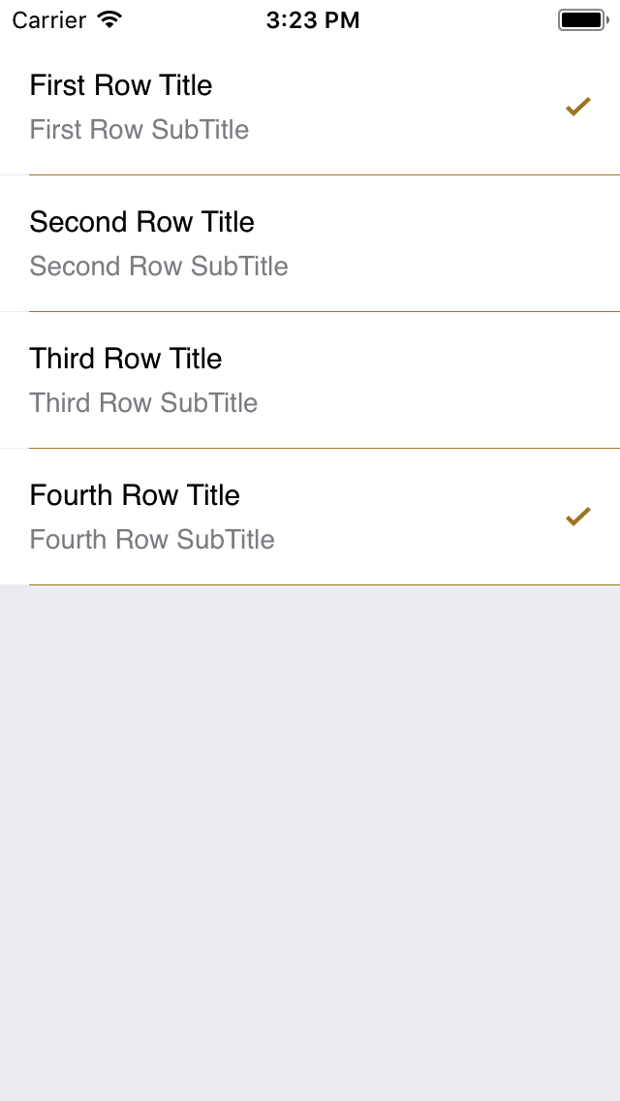Viewport: 620px width, 1101px height.
Task: Tap the Fourth Row checkmark icon
Action: [x=578, y=518]
